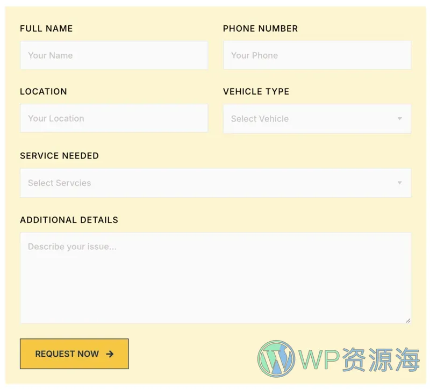Click the textarea resize handle

tap(408, 320)
